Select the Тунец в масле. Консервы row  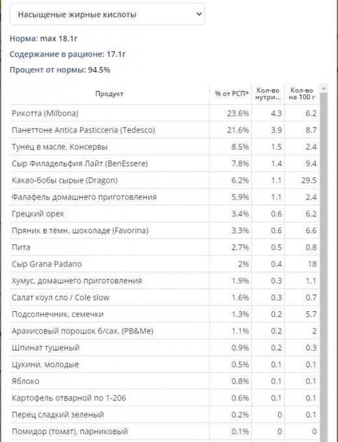[x=164, y=147]
